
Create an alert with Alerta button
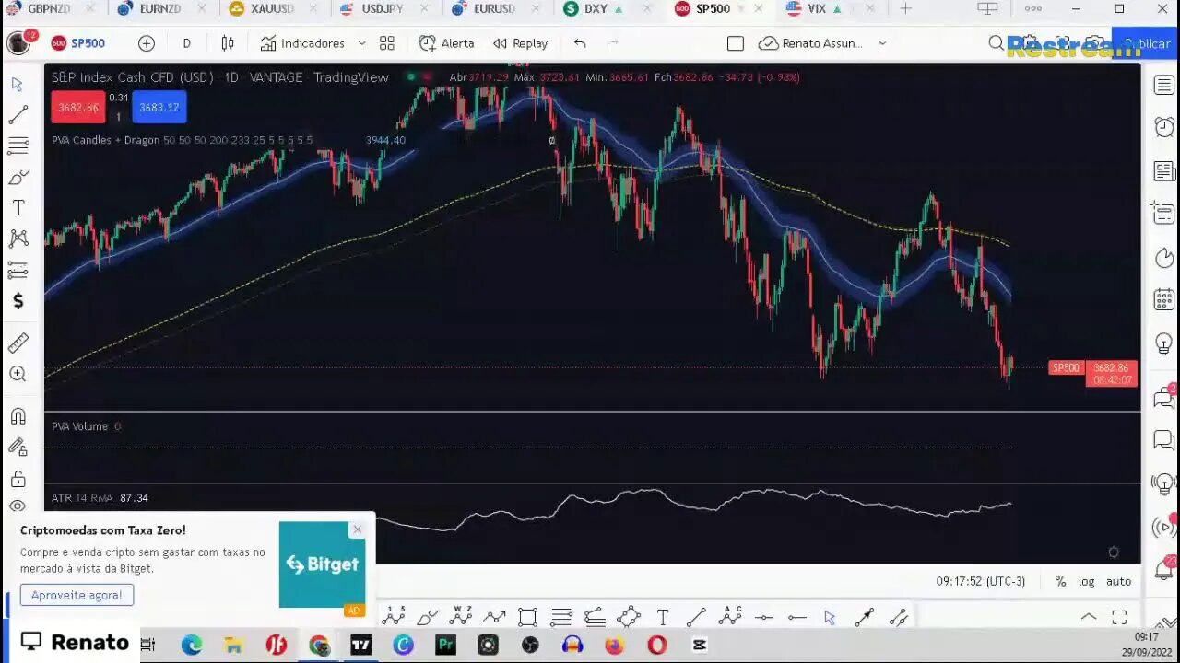coord(446,43)
